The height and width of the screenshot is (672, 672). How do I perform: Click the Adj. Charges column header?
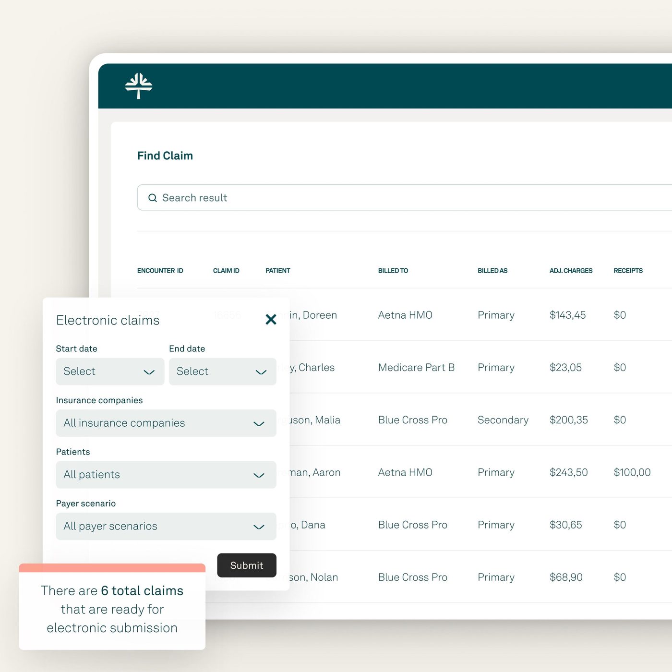coord(571,271)
